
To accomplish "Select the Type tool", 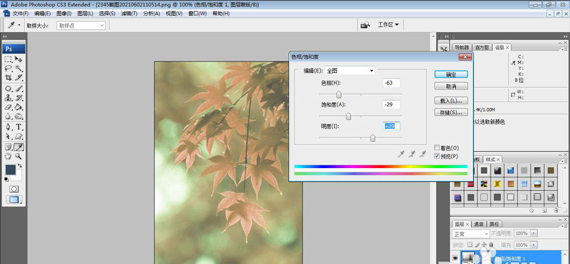I will point(19,127).
